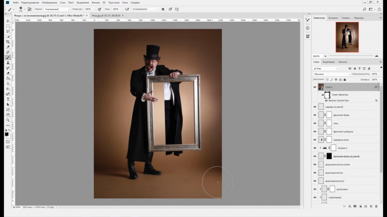Screen dimensions: 387x217
Task: Hide the одежда в раме layer
Action: (x=315, y=140)
